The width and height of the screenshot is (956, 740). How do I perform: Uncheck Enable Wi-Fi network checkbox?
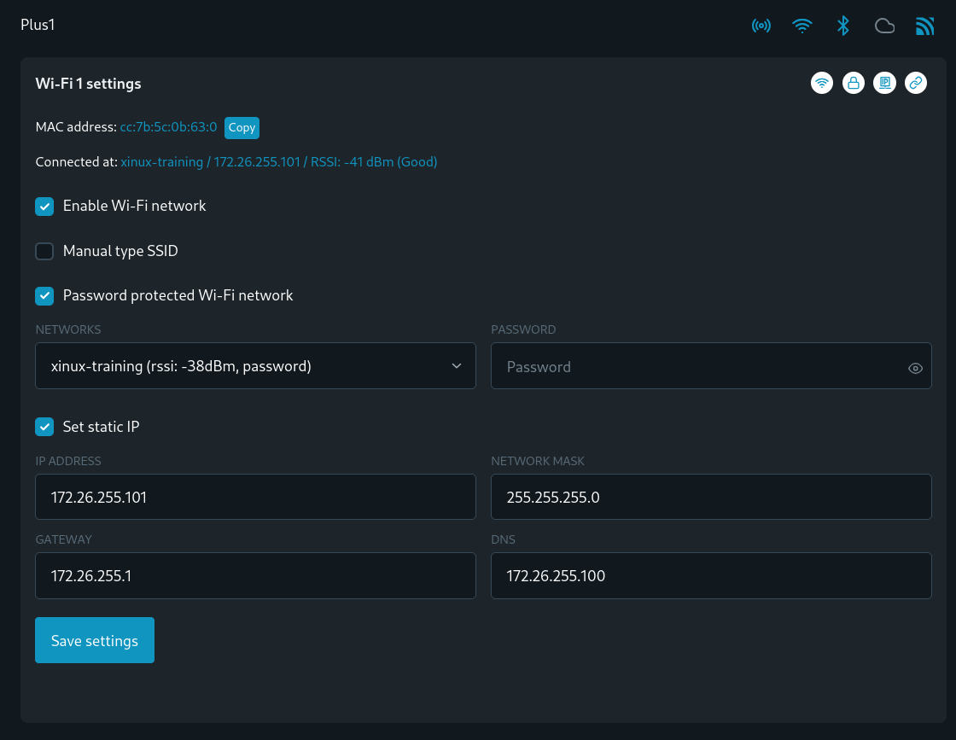pos(44,207)
